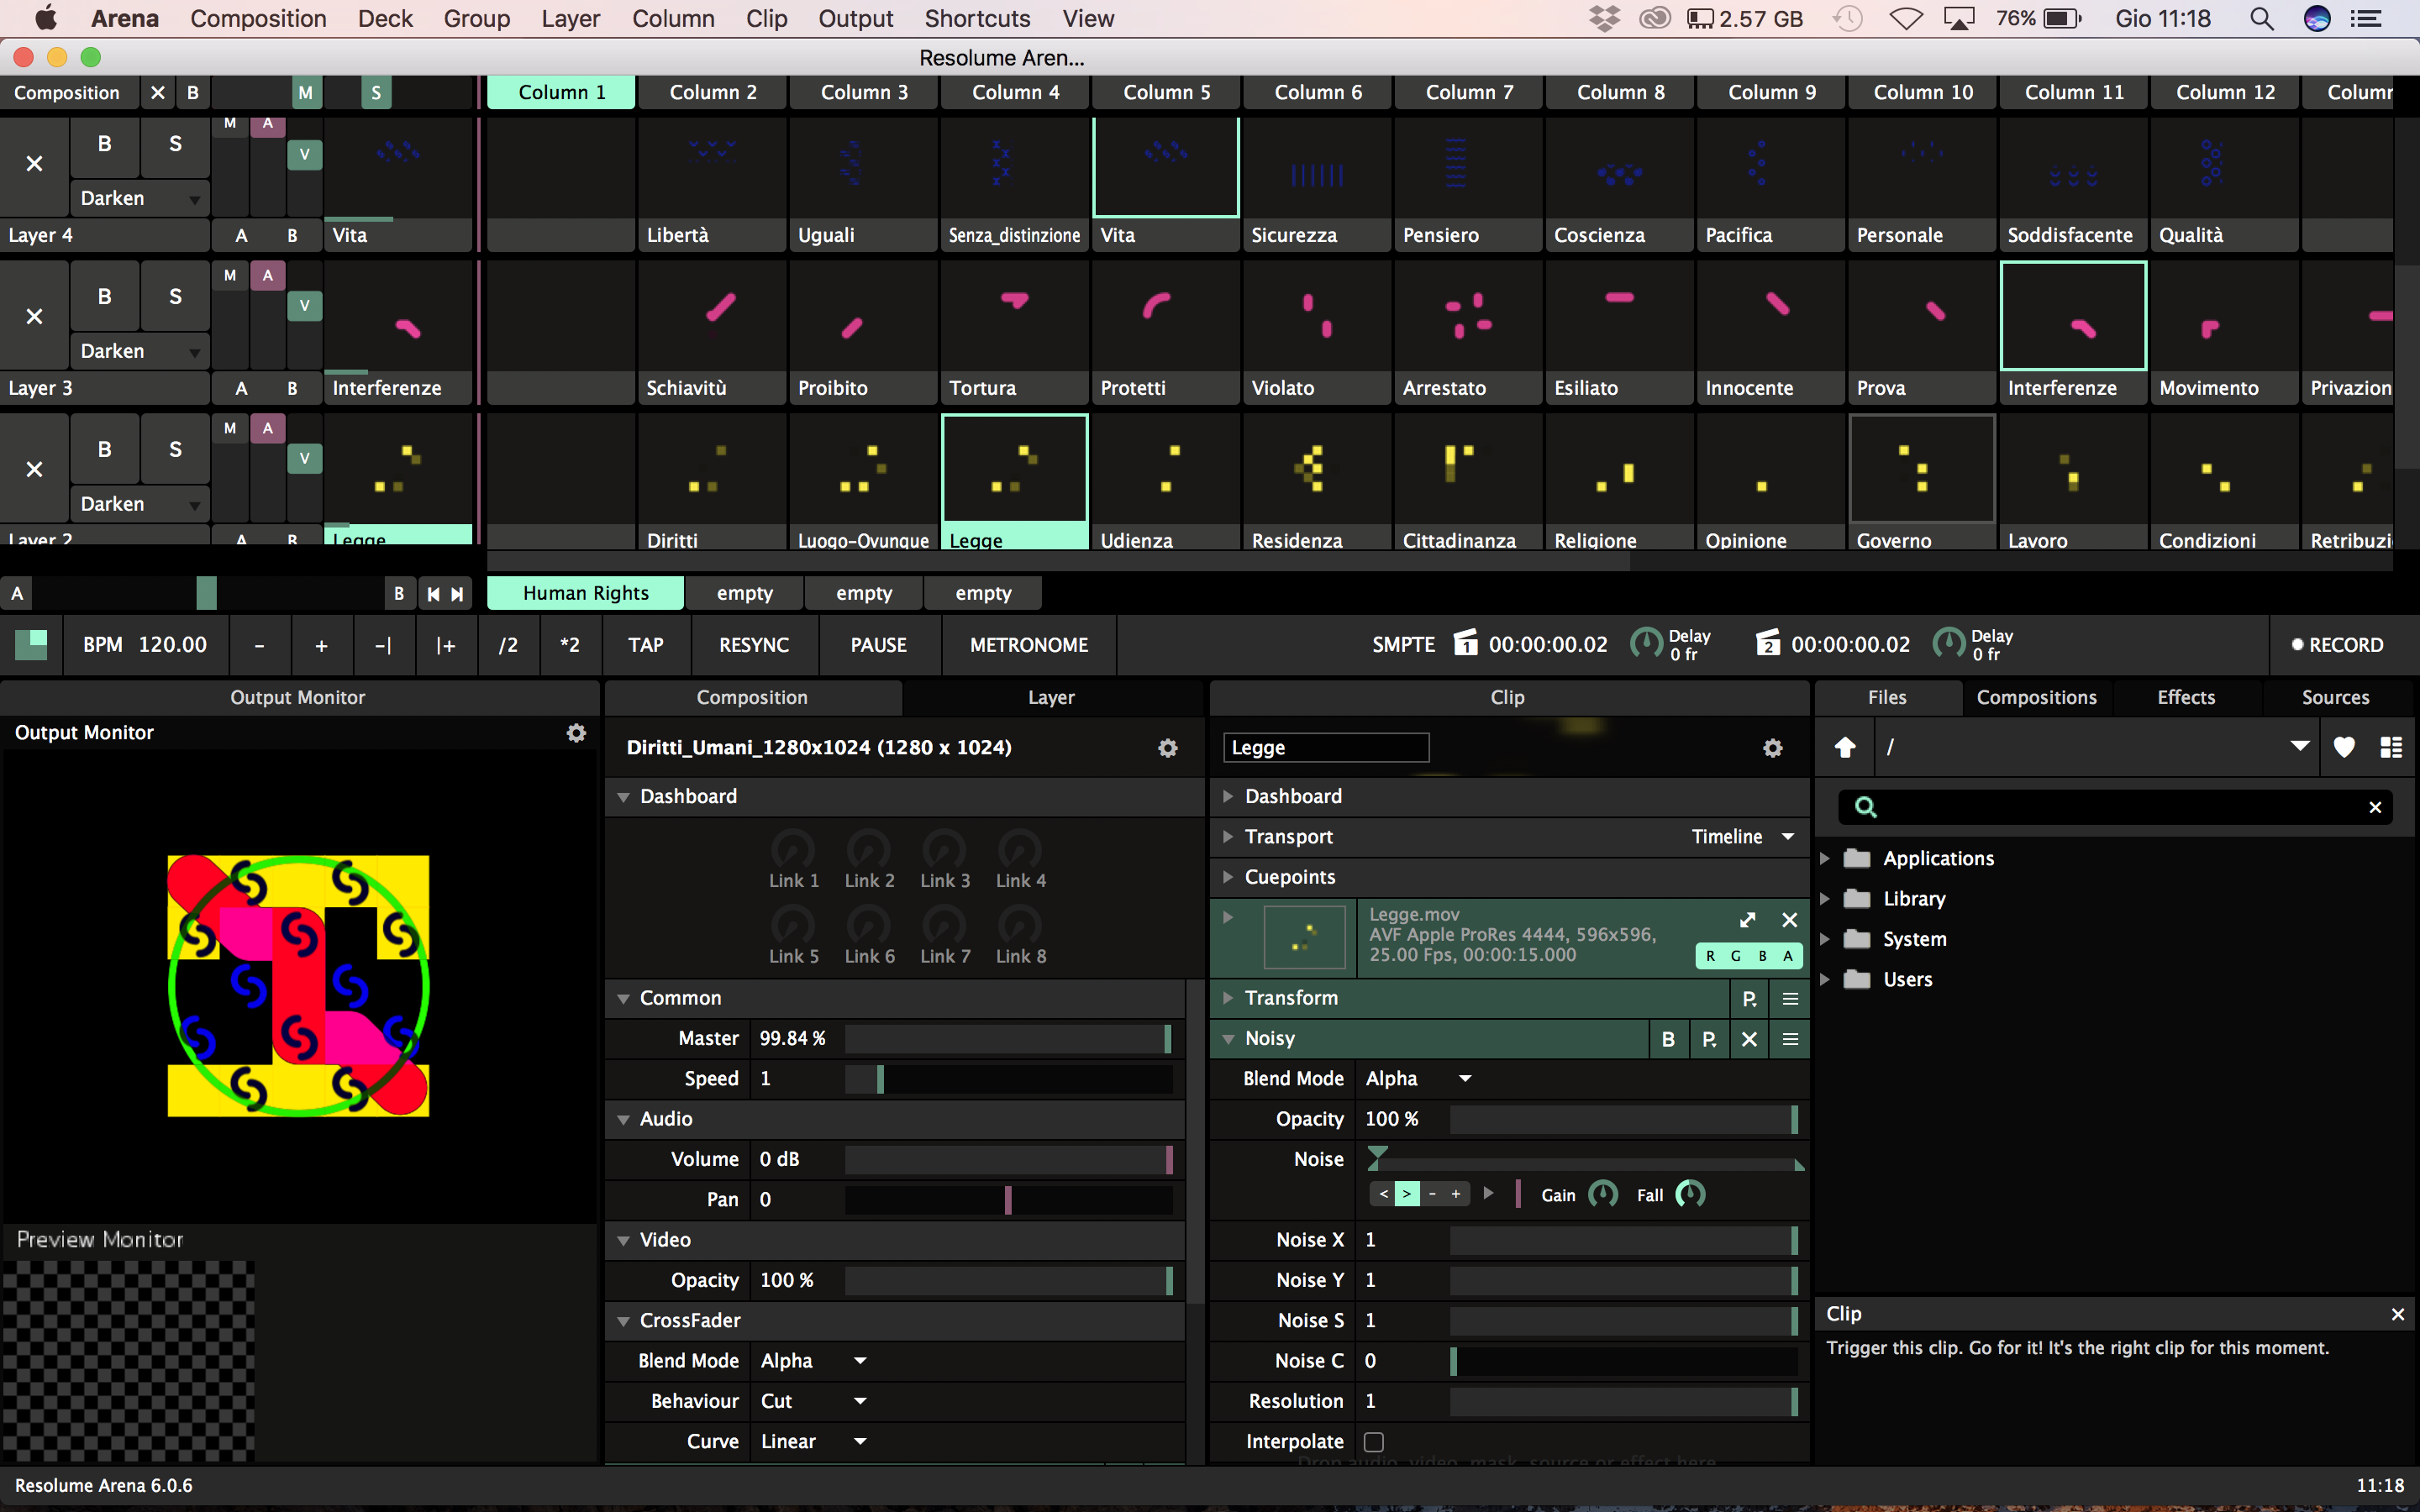
Task: Open clip panel settings gear
Action: [1772, 748]
